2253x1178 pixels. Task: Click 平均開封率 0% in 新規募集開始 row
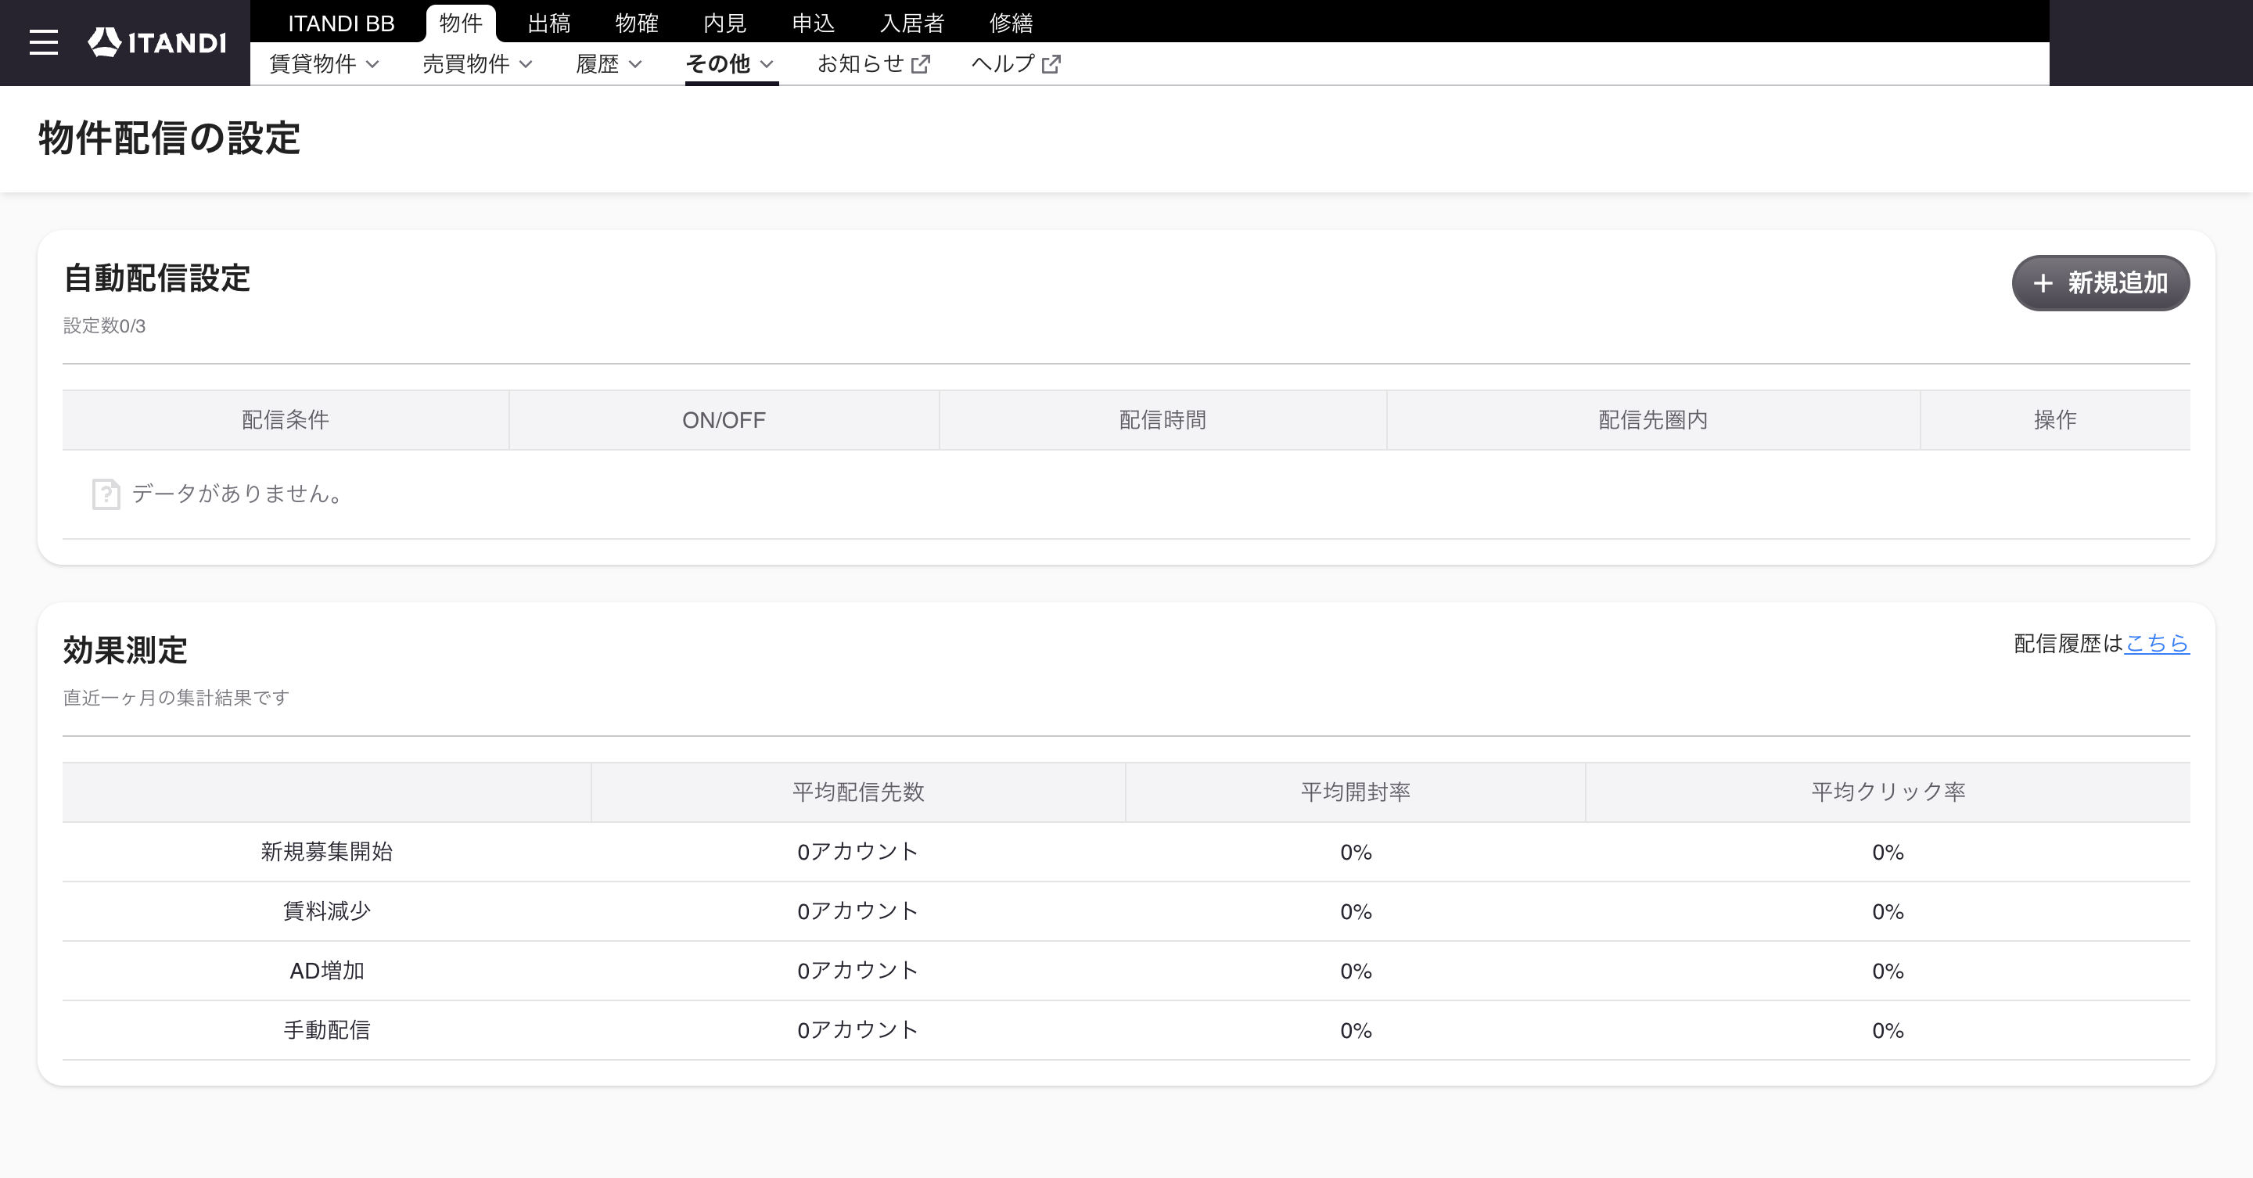point(1356,853)
